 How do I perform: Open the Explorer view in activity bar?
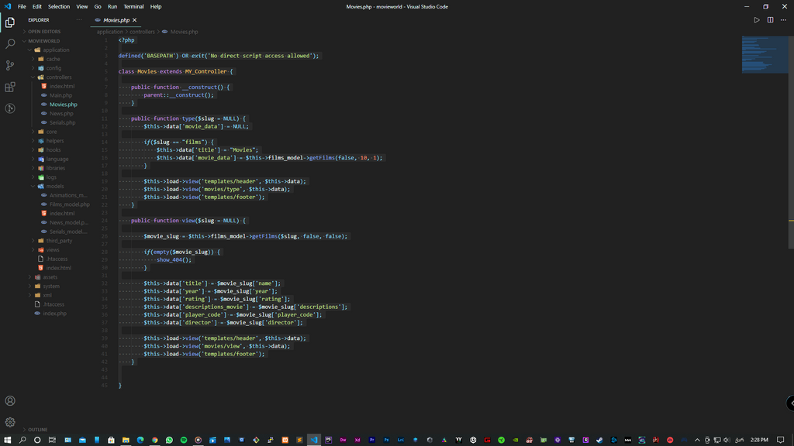pos(9,22)
